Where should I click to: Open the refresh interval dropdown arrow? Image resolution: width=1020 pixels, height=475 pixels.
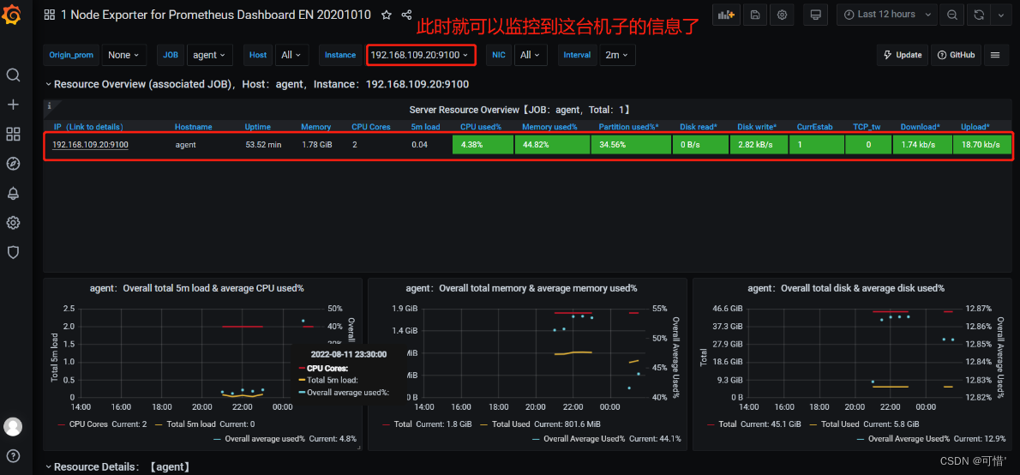click(x=999, y=15)
